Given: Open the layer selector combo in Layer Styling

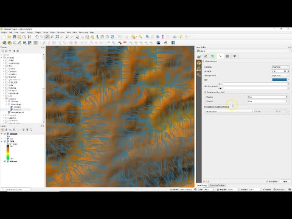Looking at the screenshot, I should coord(243,51).
